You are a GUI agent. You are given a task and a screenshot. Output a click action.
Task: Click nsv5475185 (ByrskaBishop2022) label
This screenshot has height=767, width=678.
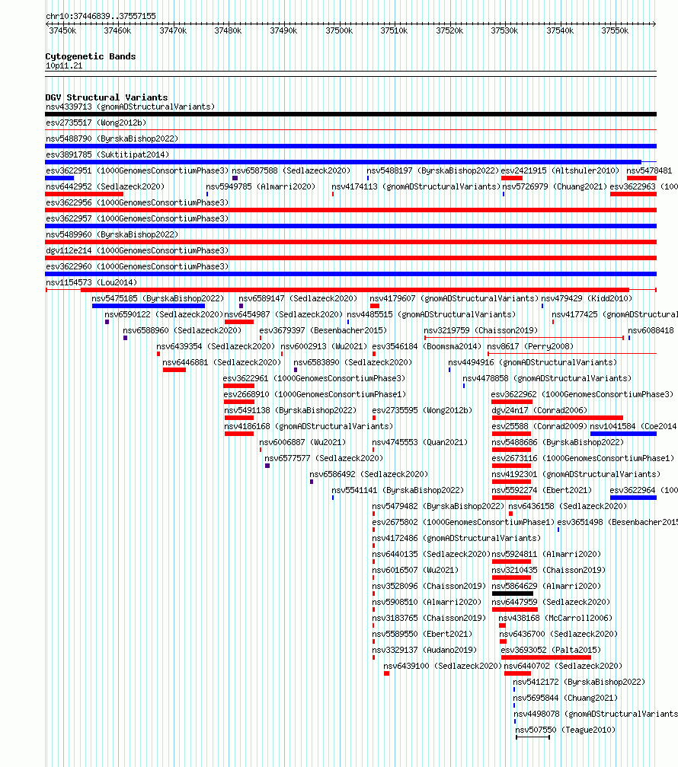click(x=158, y=298)
